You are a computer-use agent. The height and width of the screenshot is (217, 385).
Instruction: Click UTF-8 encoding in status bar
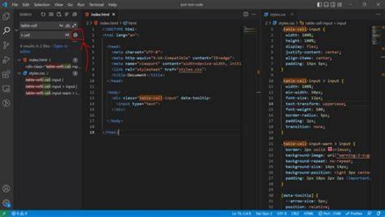282,214
